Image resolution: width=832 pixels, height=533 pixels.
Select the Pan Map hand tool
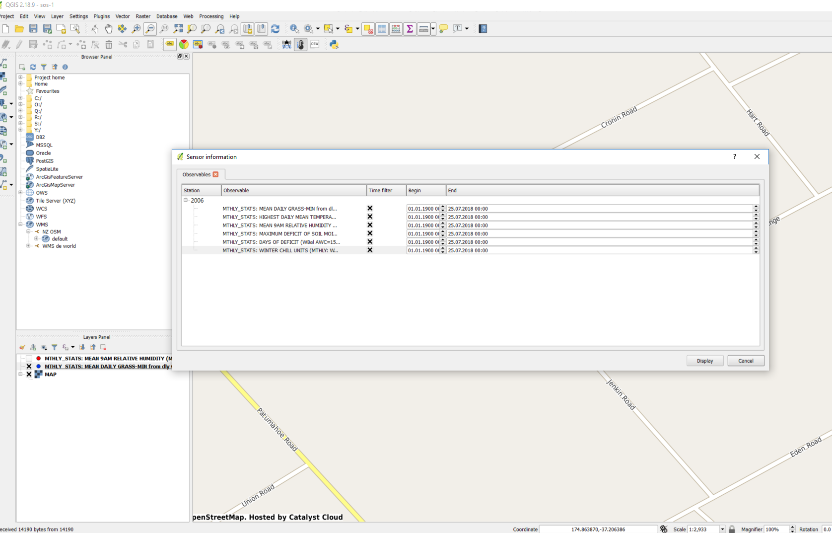108,29
